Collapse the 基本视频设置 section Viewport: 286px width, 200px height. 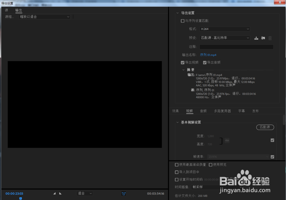click(178, 122)
